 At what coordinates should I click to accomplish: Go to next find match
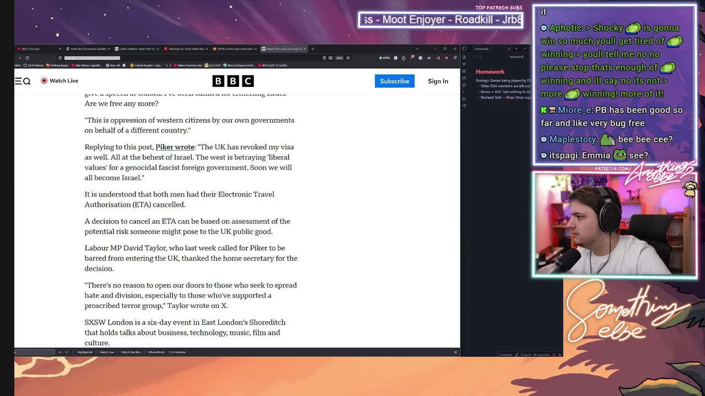[67, 352]
